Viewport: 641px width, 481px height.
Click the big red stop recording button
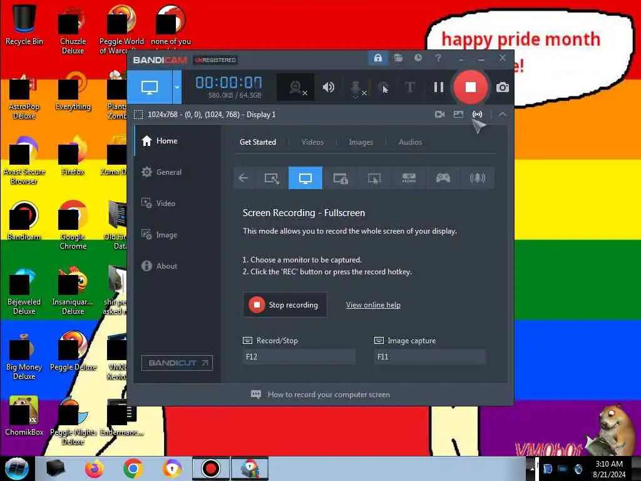pyautogui.click(x=471, y=86)
